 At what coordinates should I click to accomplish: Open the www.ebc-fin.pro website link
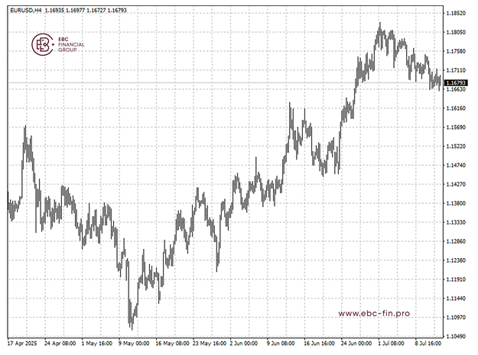point(373,313)
